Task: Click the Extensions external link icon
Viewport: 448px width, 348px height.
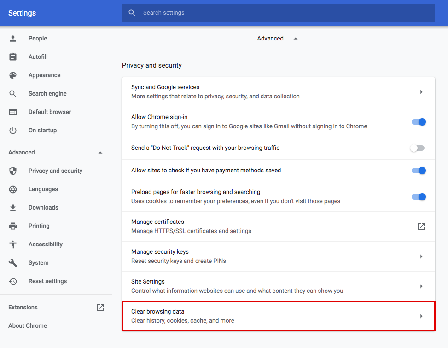Action: tap(100, 307)
